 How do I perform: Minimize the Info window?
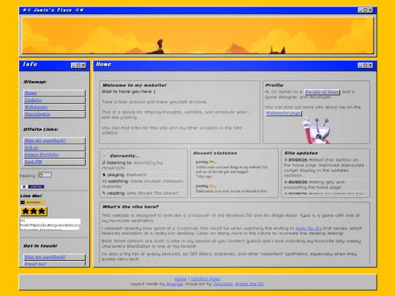tap(73, 66)
